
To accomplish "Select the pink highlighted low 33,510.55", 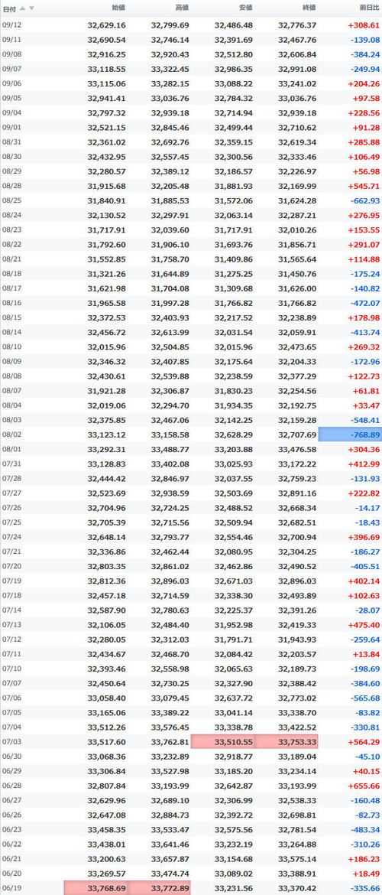I will pyautogui.click(x=222, y=741).
